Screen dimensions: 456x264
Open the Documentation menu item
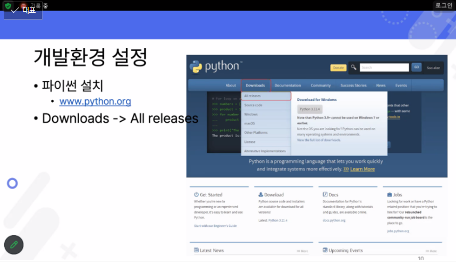(288, 86)
